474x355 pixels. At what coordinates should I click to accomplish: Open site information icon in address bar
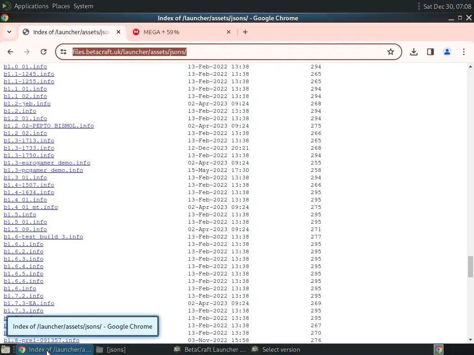point(63,52)
